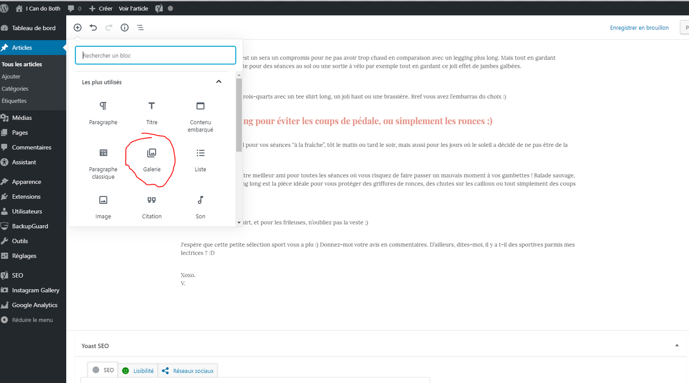Open Tous les articles submenu
This screenshot has width=689, height=383.
(x=22, y=64)
